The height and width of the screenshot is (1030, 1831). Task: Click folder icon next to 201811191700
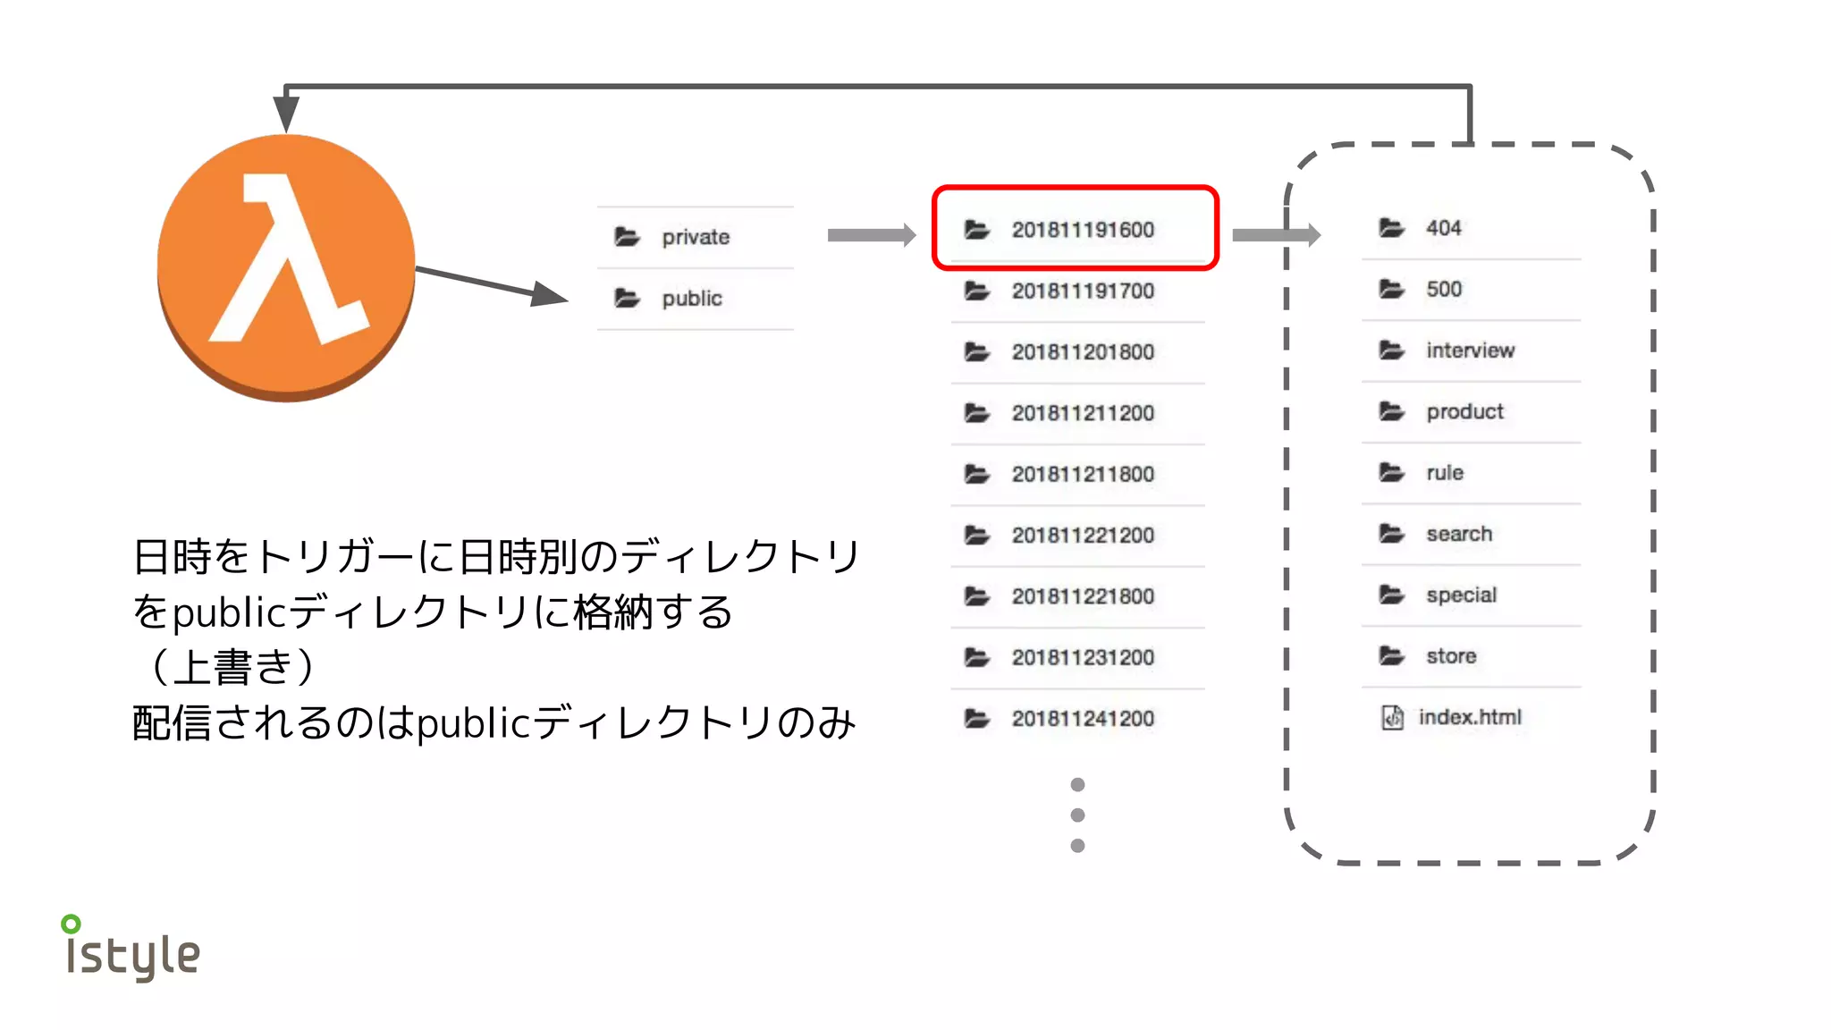[x=977, y=291]
